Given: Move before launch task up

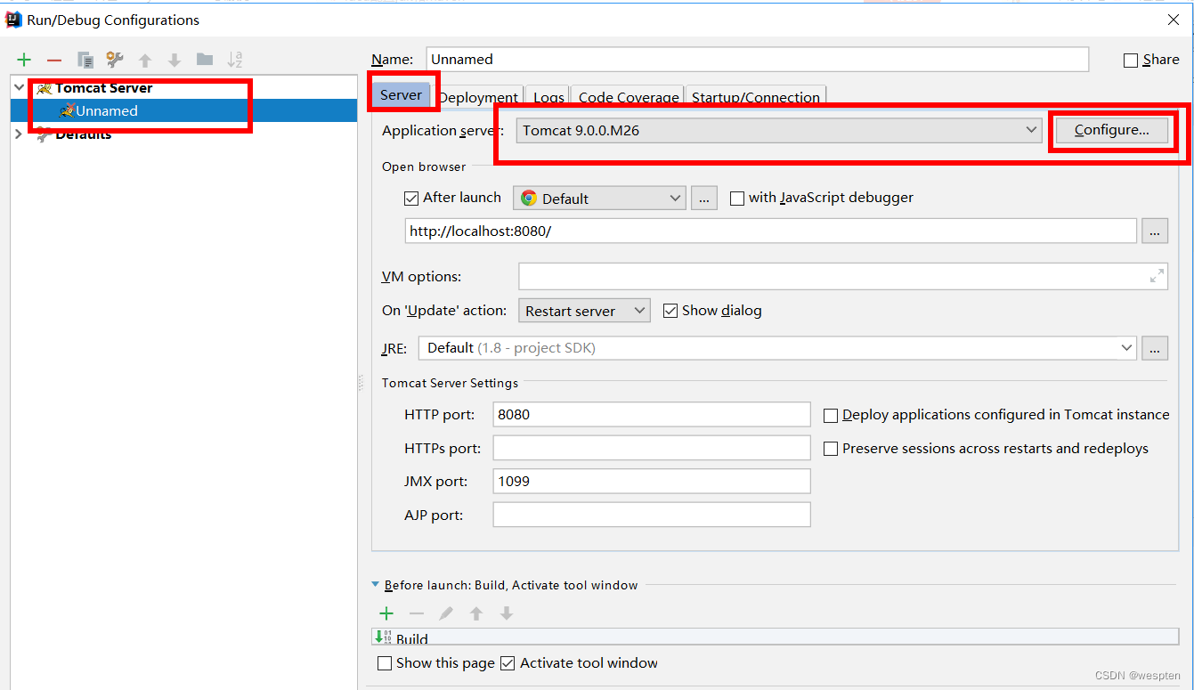Looking at the screenshot, I should [x=476, y=613].
